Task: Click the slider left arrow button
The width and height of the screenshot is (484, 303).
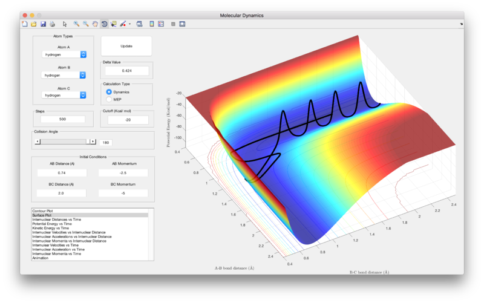Action: tap(38, 142)
